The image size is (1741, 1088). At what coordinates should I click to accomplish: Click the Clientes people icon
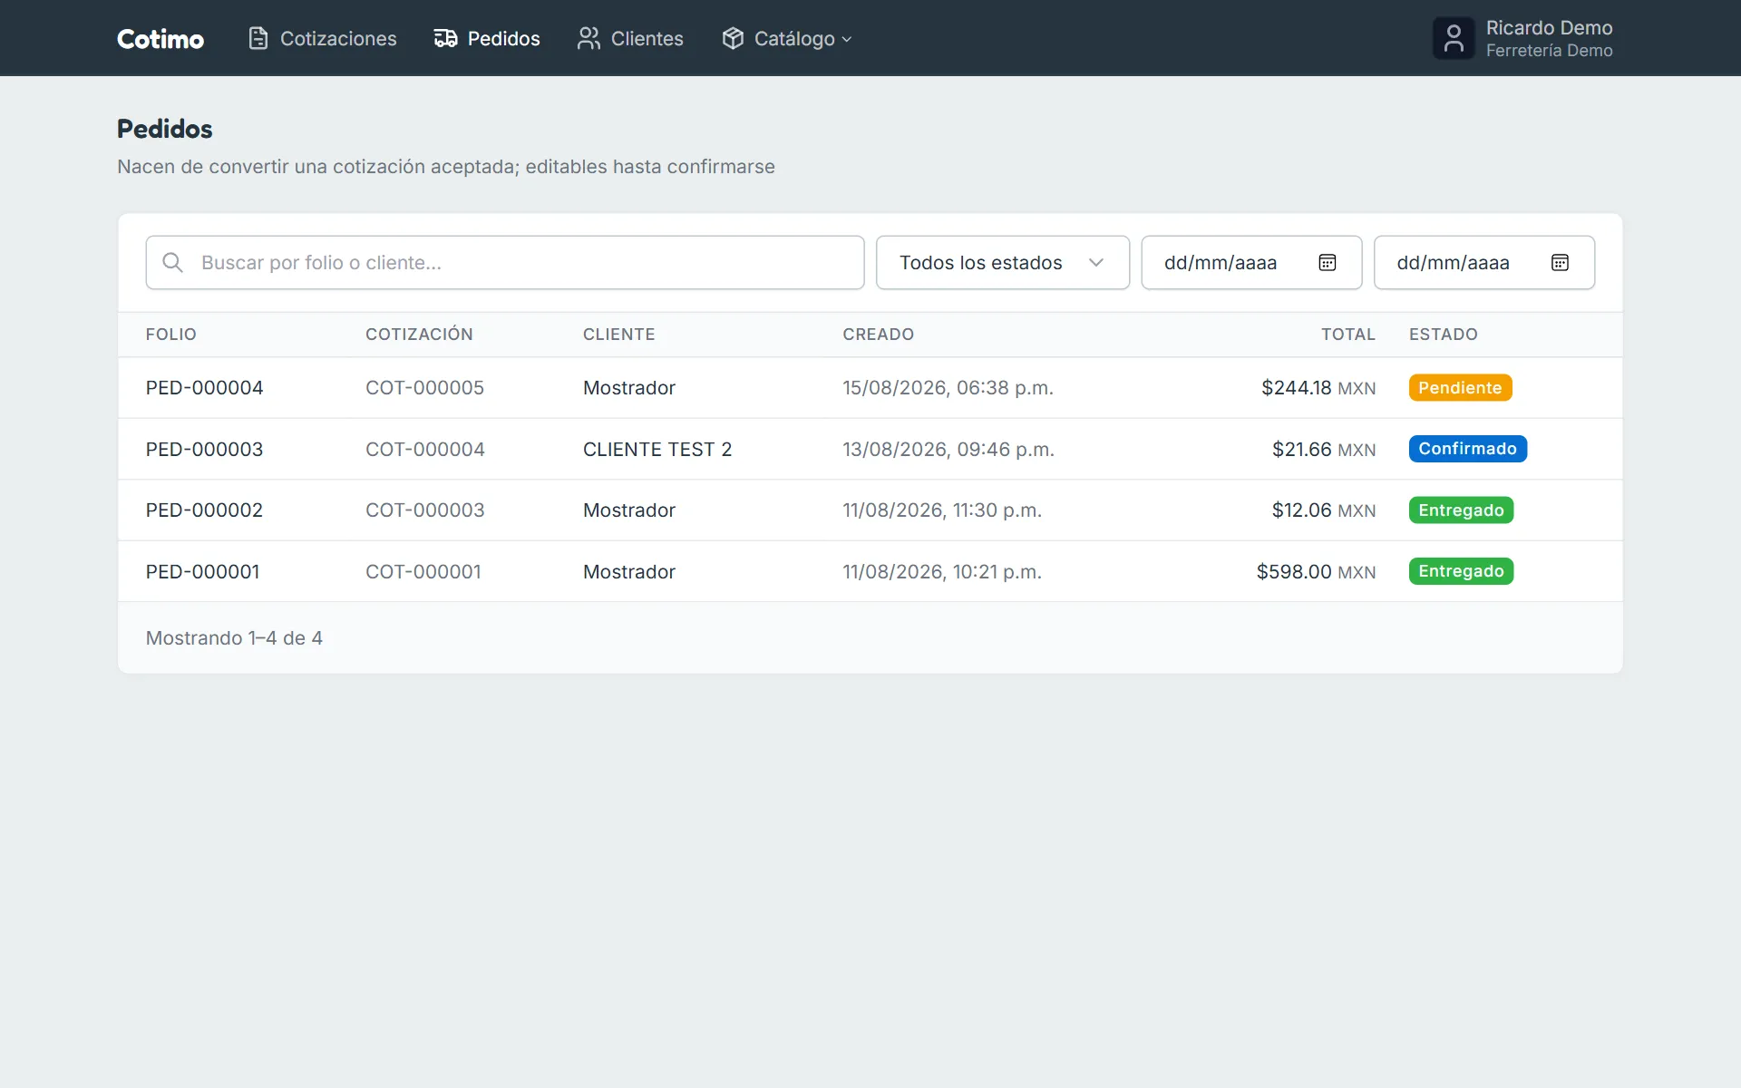click(x=588, y=38)
